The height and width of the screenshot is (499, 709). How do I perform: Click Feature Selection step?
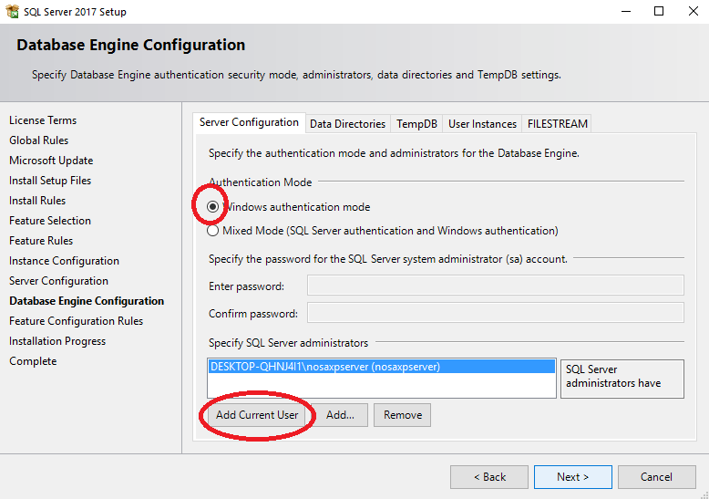click(x=50, y=221)
